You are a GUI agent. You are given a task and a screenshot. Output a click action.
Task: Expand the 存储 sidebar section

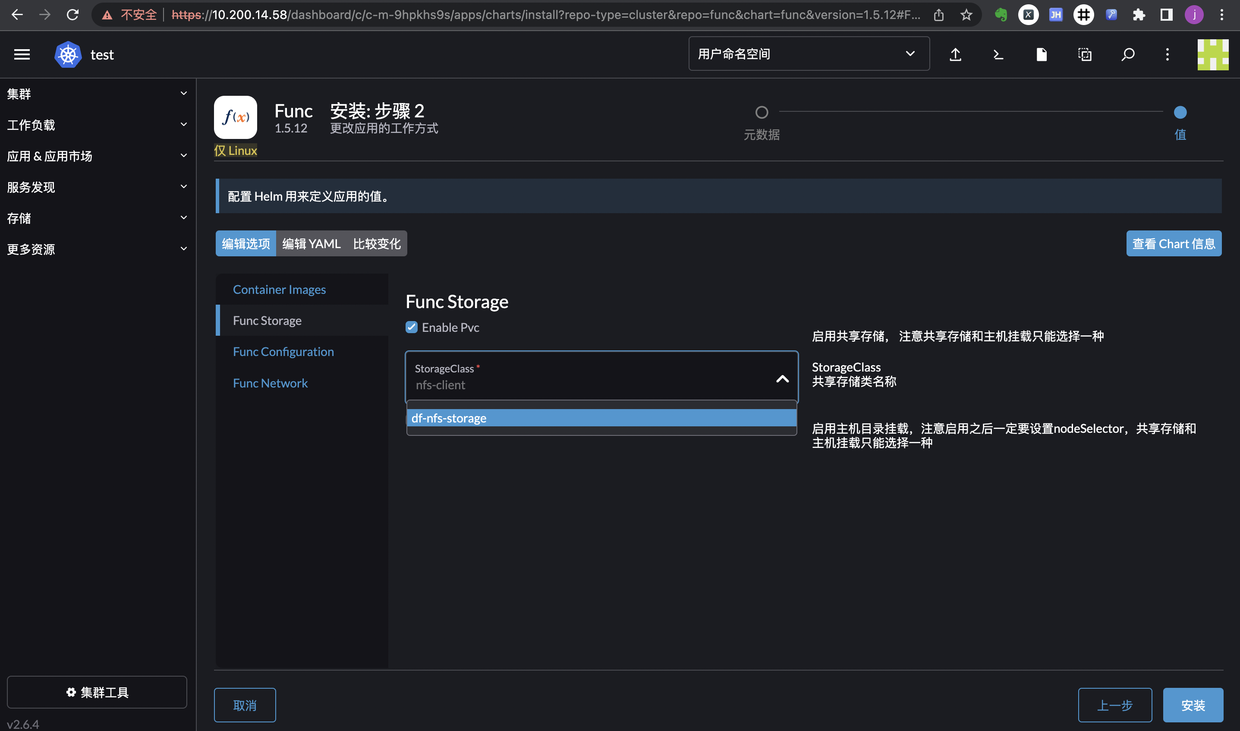pyautogui.click(x=98, y=218)
